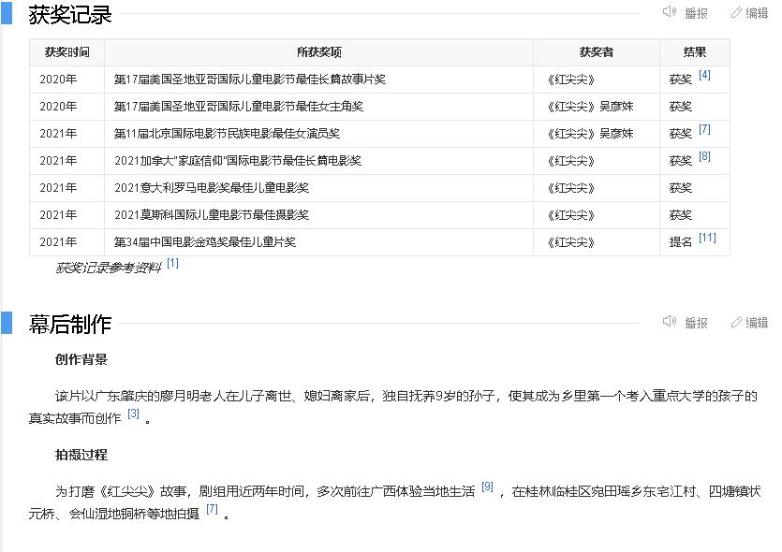Click the speaker icon beside 获奖记录 heading
Image resolution: width=782 pixels, height=552 pixels.
670,11
